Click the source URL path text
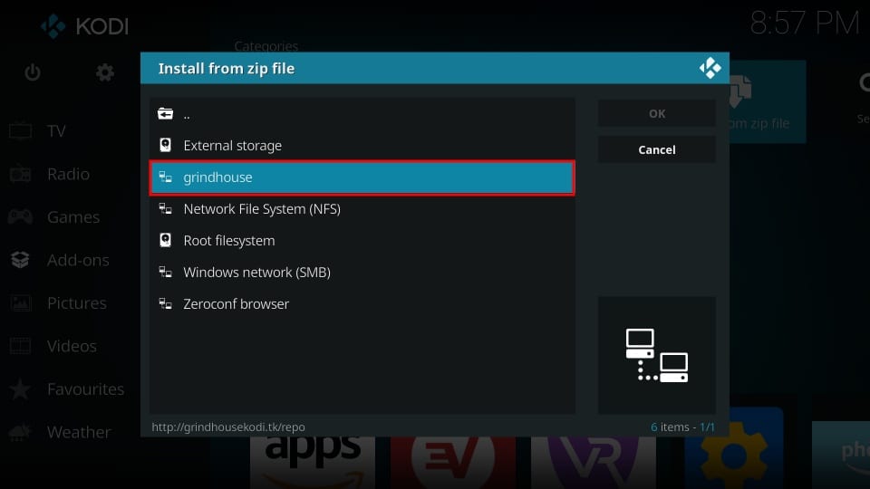Image resolution: width=870 pixels, height=489 pixels. (x=228, y=427)
